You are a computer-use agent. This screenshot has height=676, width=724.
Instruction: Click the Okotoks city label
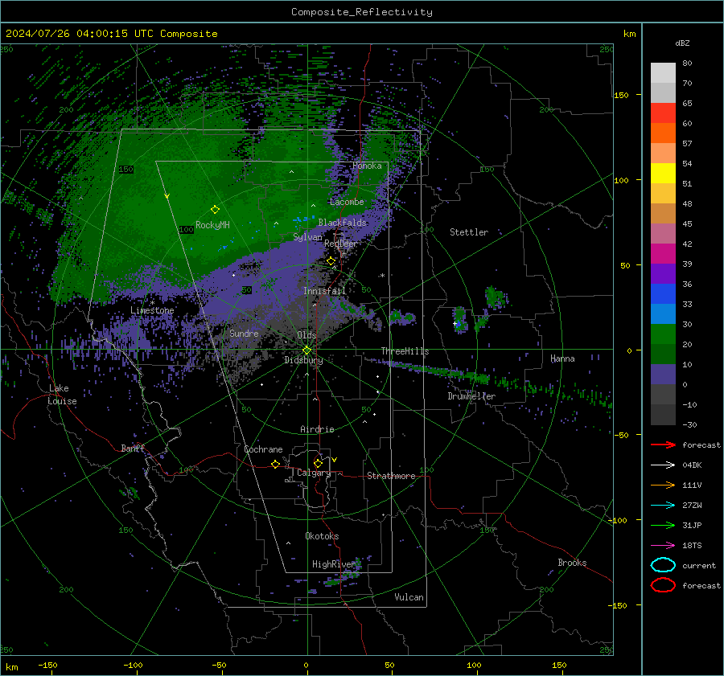pos(322,536)
